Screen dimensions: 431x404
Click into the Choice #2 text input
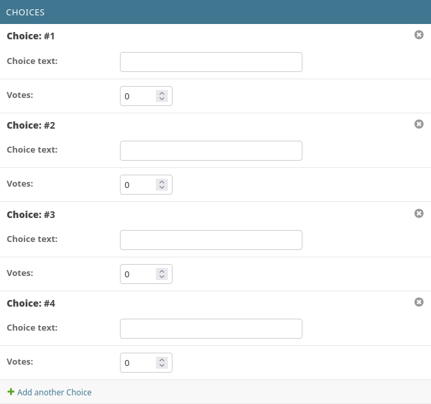point(211,151)
